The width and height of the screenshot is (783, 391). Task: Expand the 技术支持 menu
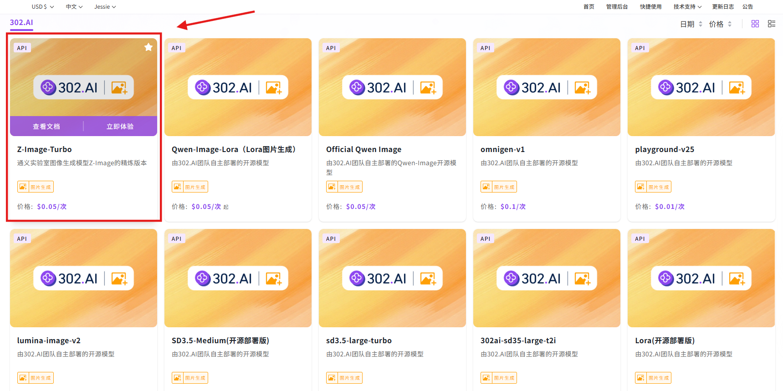tap(687, 7)
